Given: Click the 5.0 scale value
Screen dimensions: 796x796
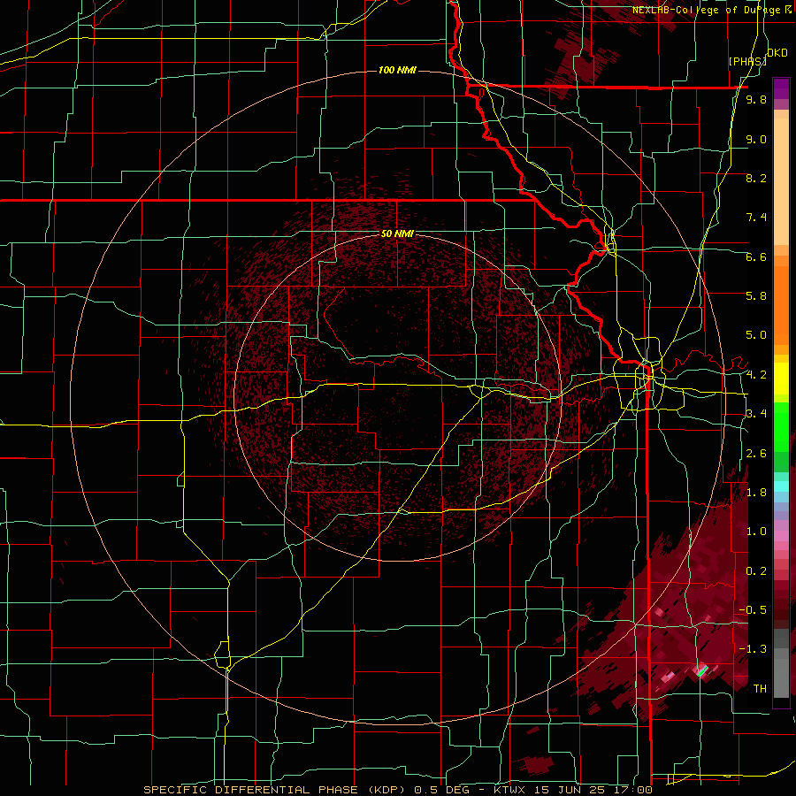Looking at the screenshot, I should tap(756, 335).
